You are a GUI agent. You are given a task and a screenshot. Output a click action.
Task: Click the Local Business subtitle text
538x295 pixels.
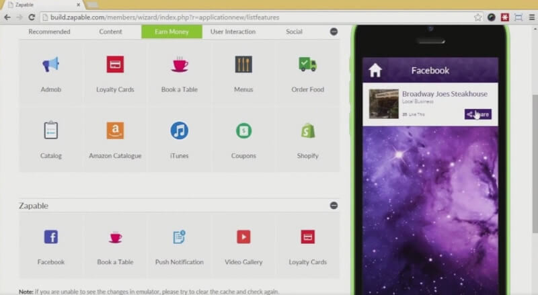pyautogui.click(x=418, y=101)
